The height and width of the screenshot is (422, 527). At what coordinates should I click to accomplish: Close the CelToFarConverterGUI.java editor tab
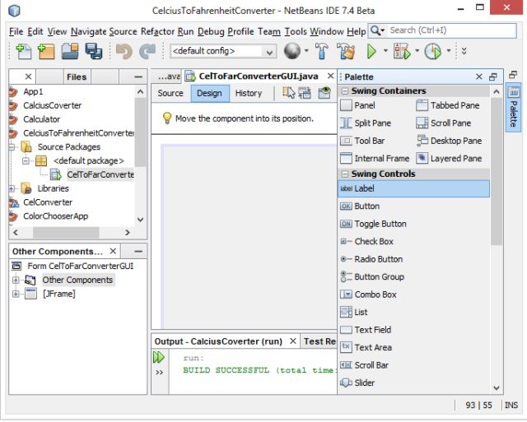coord(331,77)
